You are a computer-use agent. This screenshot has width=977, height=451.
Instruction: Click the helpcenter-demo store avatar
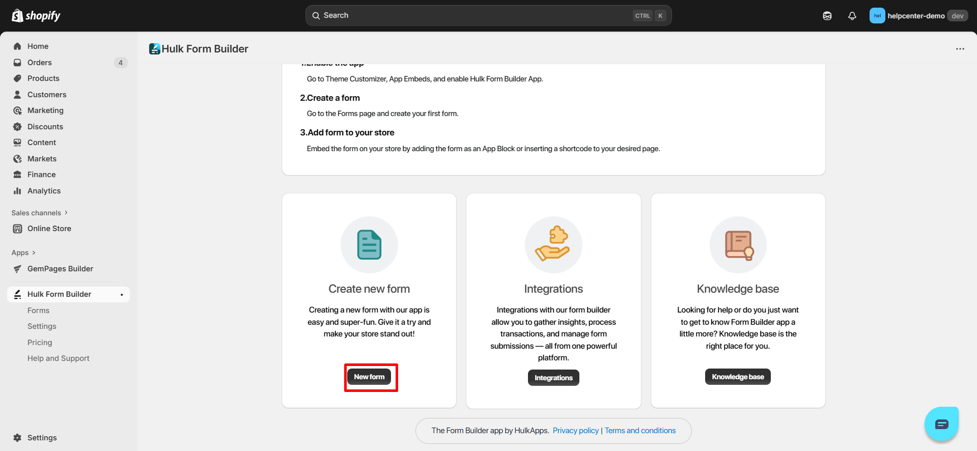pyautogui.click(x=877, y=16)
